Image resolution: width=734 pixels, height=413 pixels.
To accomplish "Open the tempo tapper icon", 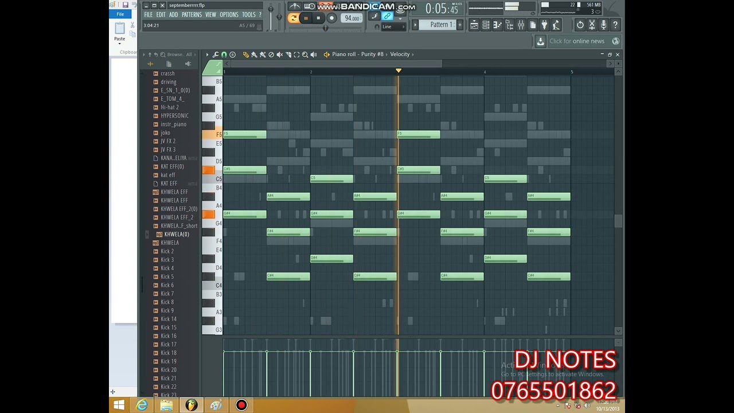I will tap(556, 25).
